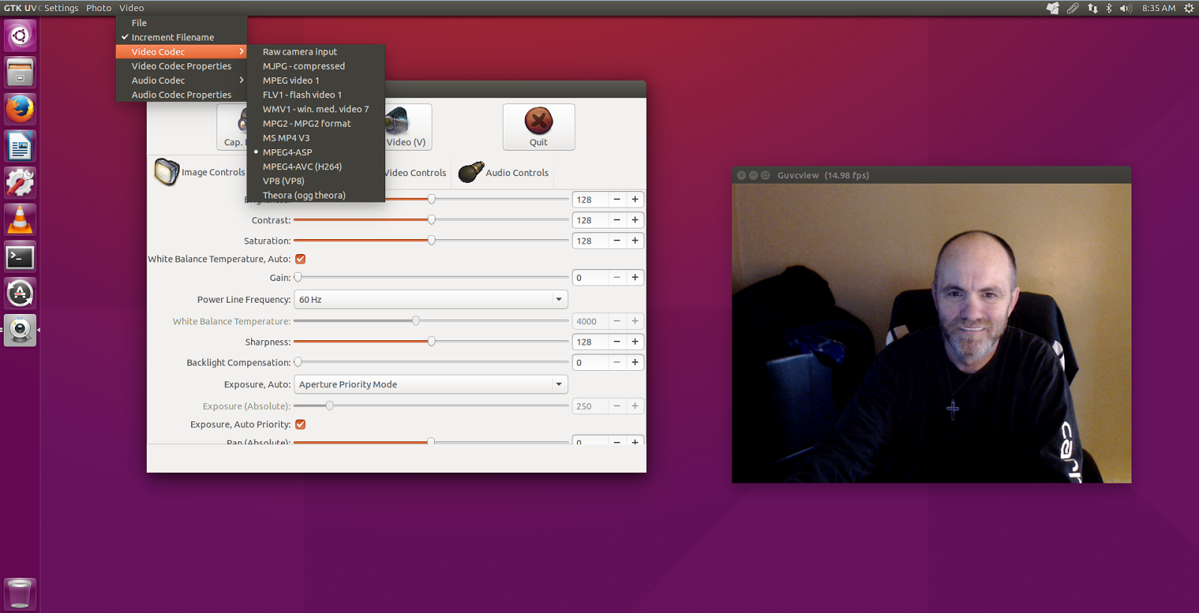Select Raw camera input codec
Screen dimensions: 1199x613
tap(315, 52)
